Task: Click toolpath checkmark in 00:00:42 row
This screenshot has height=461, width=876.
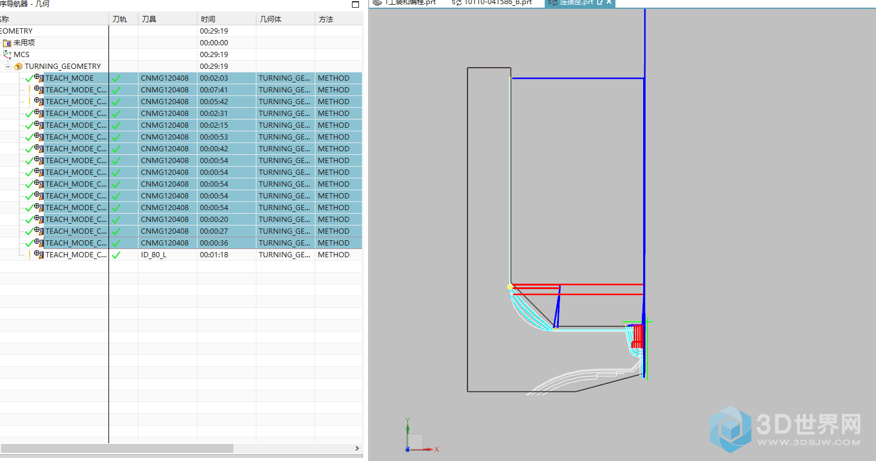Action: pyautogui.click(x=116, y=149)
